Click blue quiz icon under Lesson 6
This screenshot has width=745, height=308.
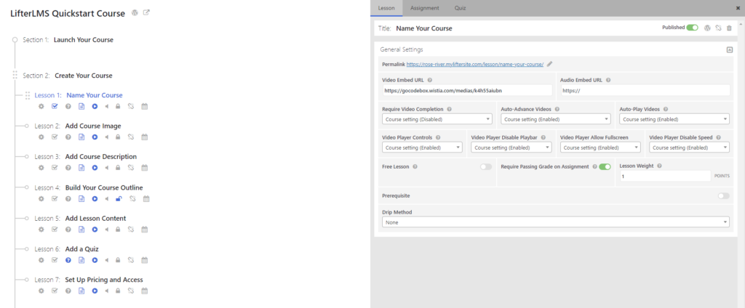(68, 260)
